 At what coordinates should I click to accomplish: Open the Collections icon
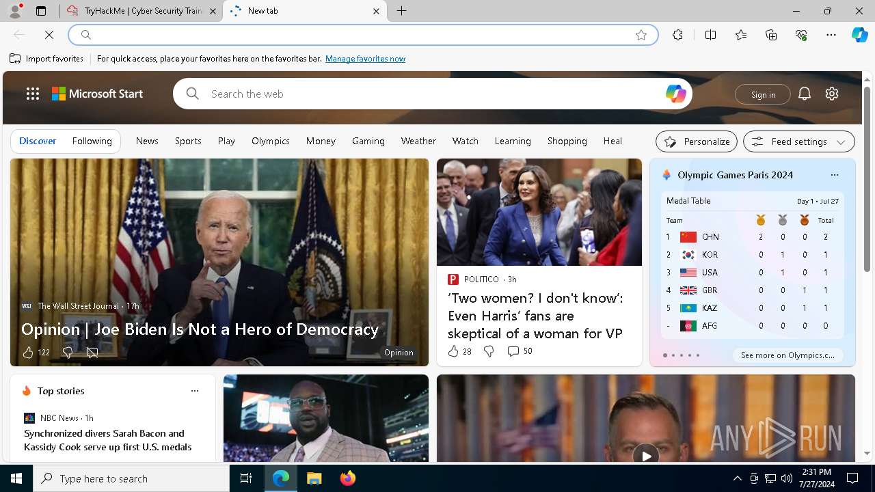click(x=771, y=35)
